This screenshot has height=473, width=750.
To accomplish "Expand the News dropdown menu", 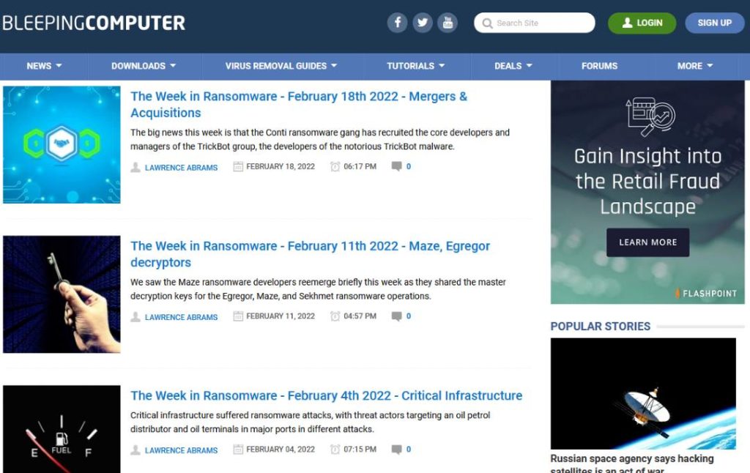I will click(x=44, y=66).
